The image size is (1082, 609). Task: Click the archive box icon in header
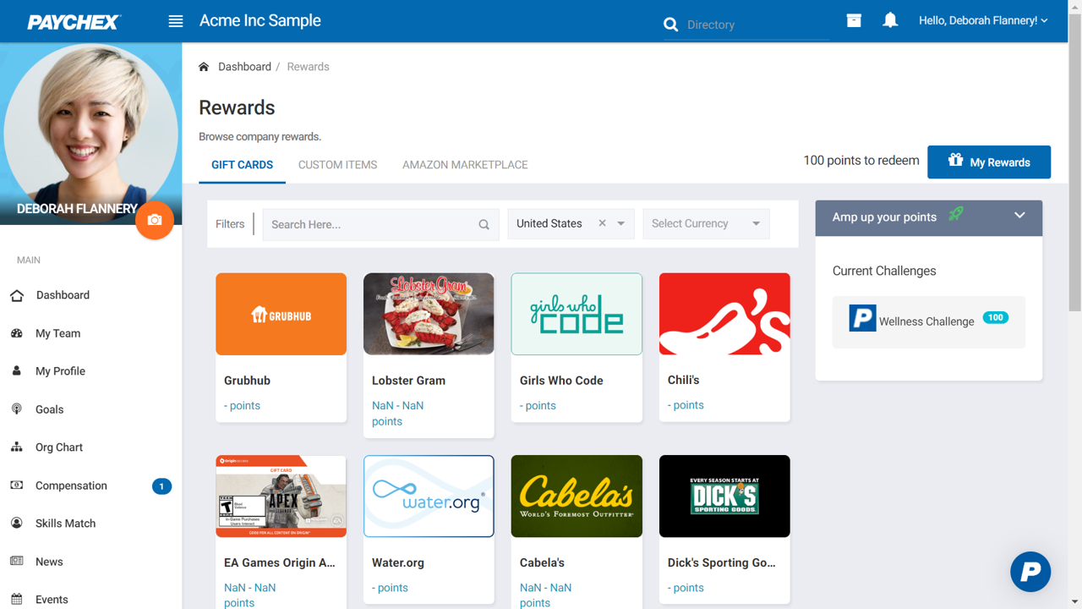(854, 20)
